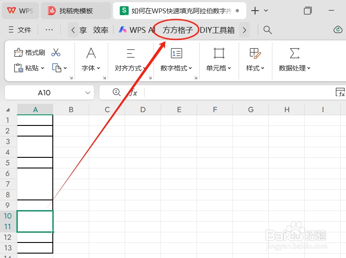Click the window layout icon in title bar

click(x=307, y=11)
